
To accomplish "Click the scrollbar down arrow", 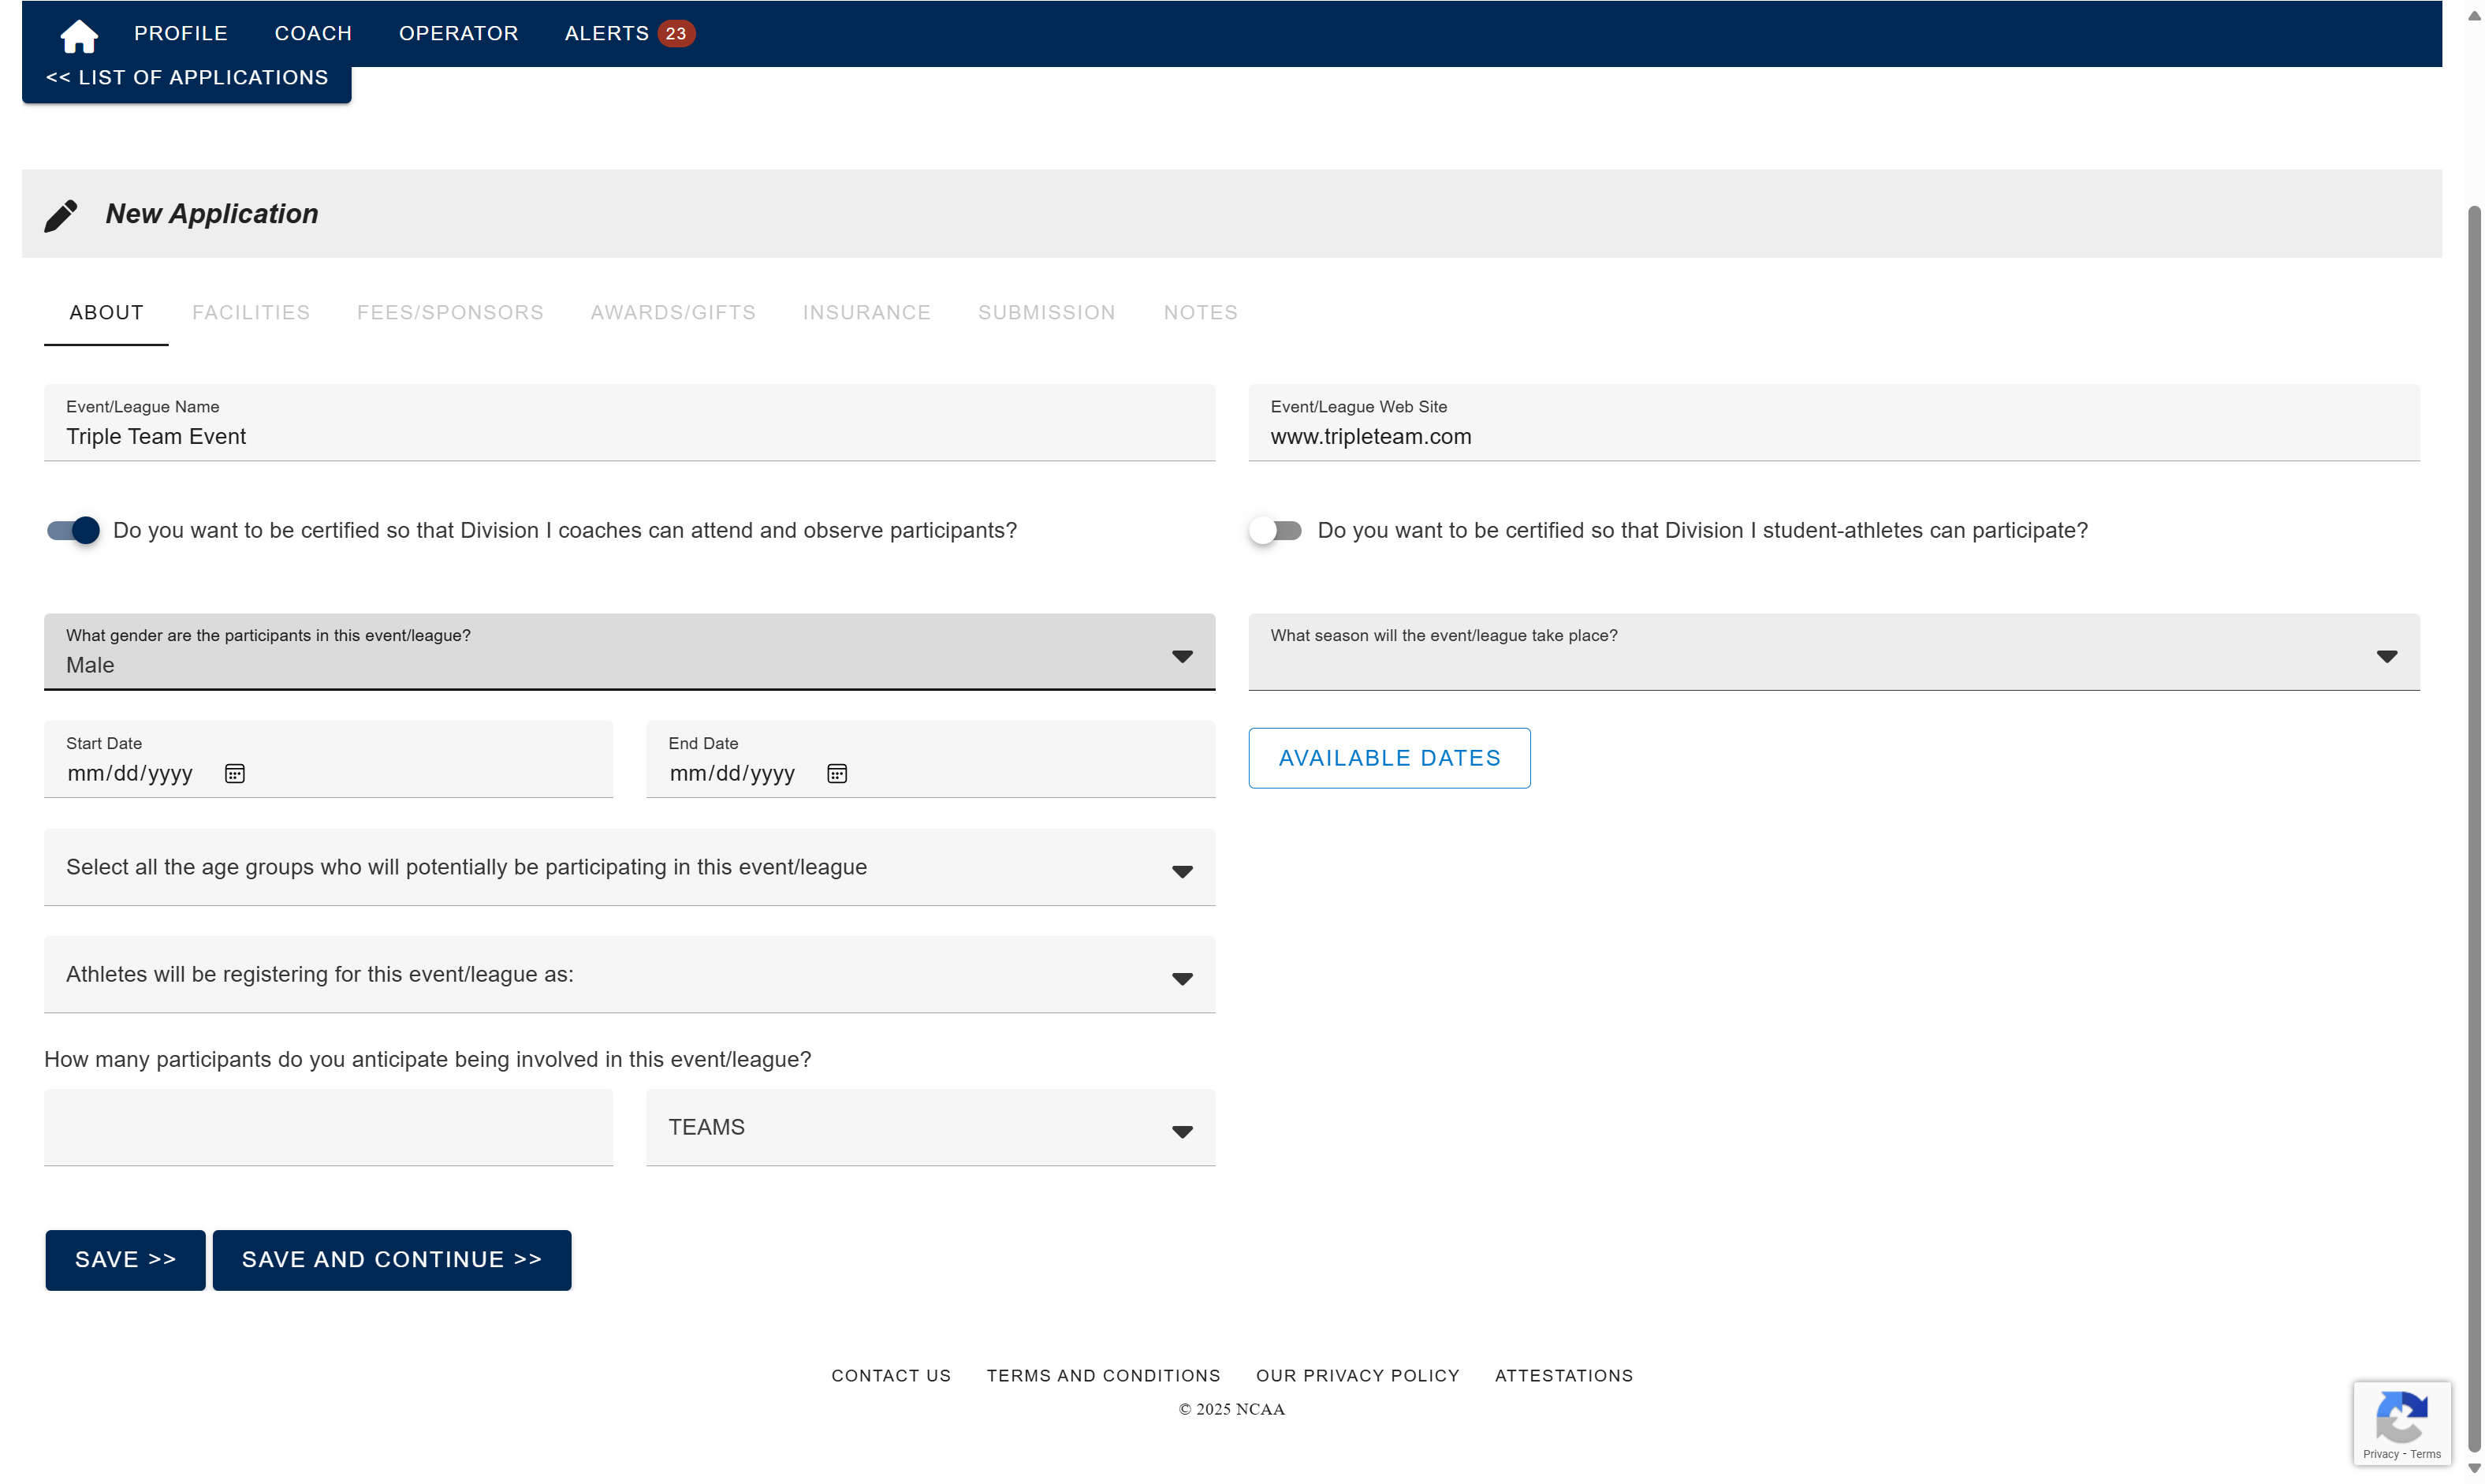I will click(x=2474, y=1469).
